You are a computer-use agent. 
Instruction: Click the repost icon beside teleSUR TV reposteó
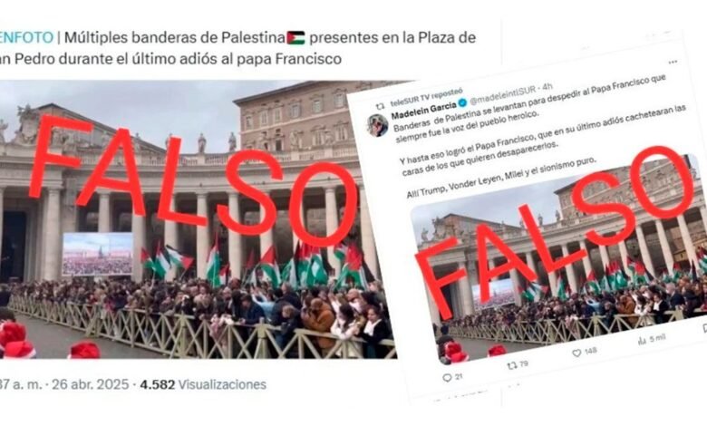point(381,106)
